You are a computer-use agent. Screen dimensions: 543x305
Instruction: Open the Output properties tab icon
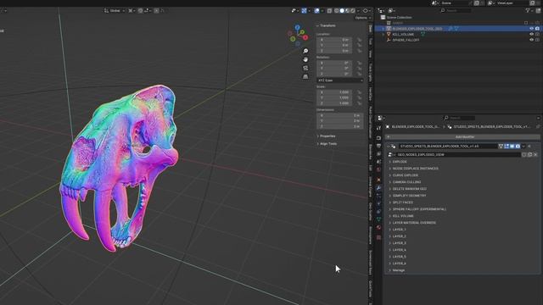378,146
